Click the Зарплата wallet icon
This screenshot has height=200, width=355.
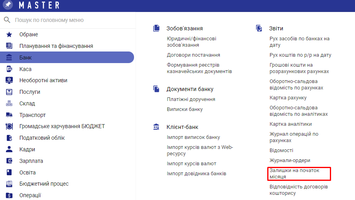(x=9, y=161)
